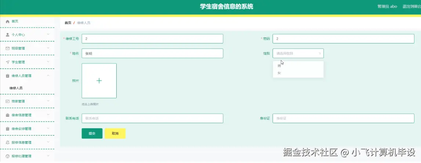
Task: Open 报修信息管理 menu label
Action: 22,142
